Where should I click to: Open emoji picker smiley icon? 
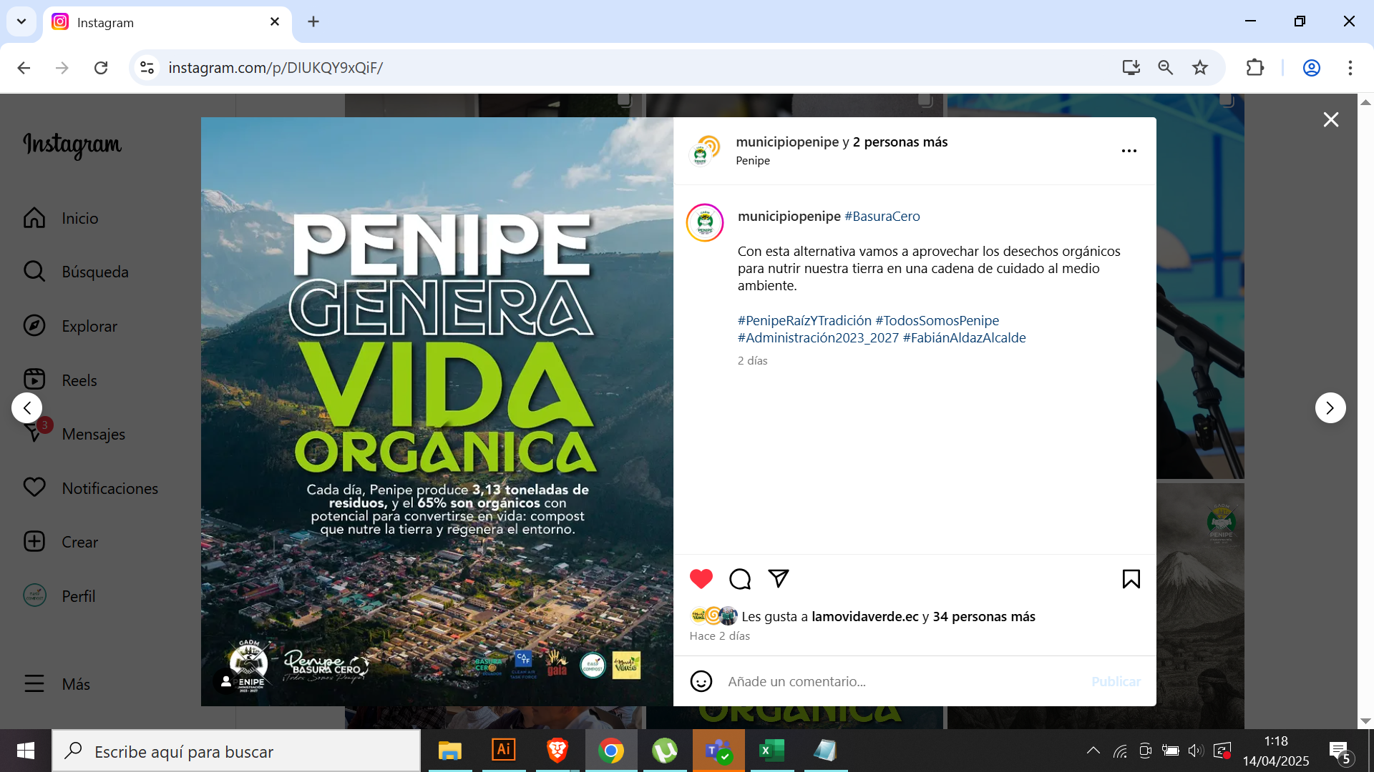point(701,681)
